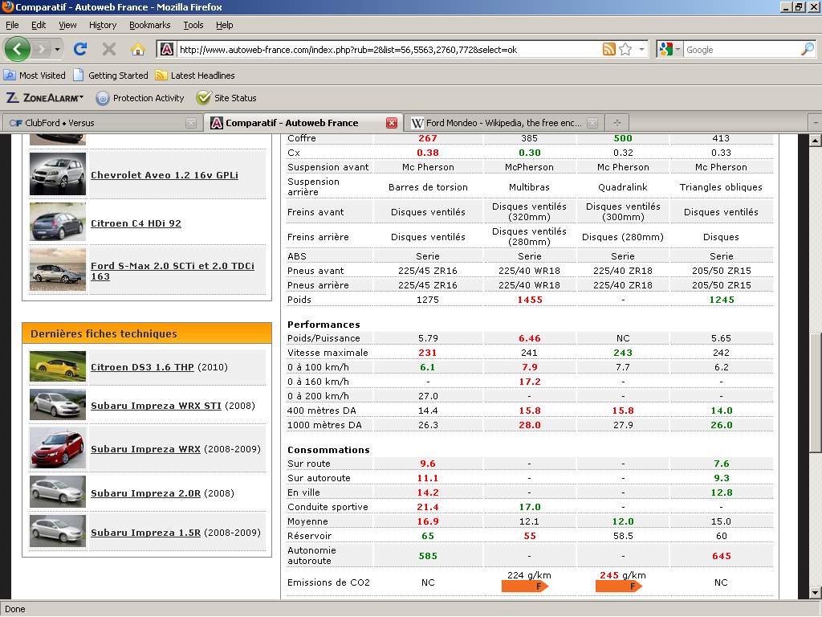Open the Citroen DS3 1.6 THP link
The height and width of the screenshot is (617, 822).
pyautogui.click(x=142, y=367)
